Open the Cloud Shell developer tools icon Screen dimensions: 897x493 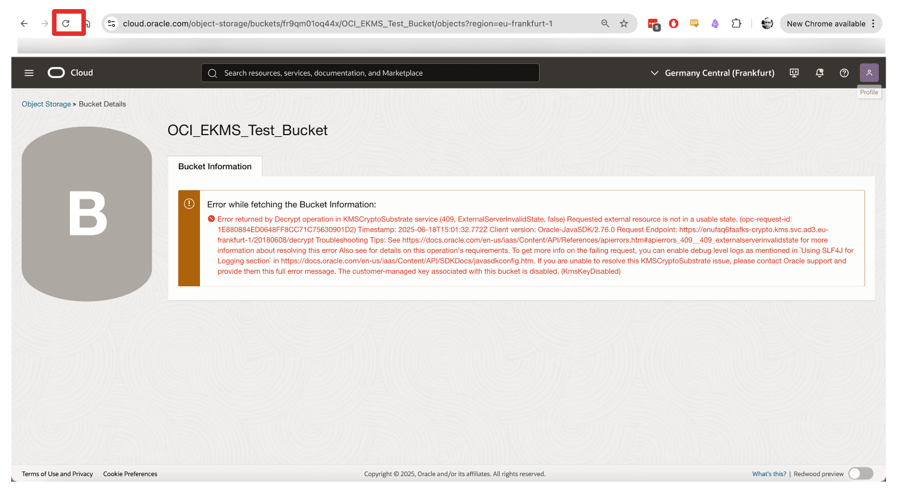[x=794, y=73]
